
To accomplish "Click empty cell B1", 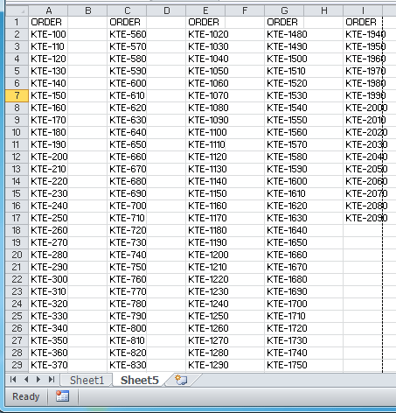I will 87,22.
